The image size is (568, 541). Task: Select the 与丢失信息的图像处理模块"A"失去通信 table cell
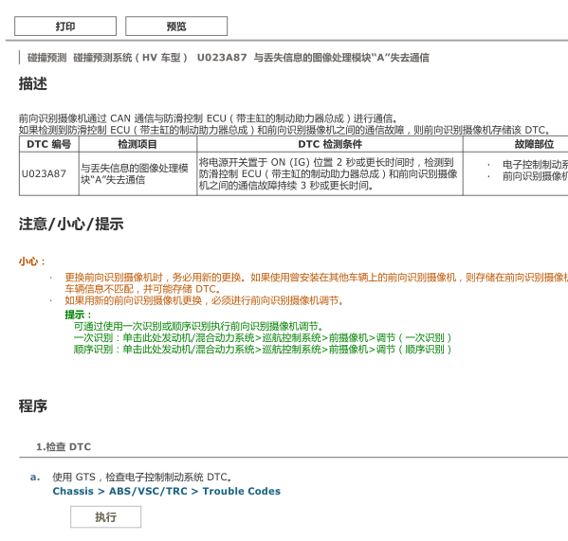click(x=137, y=173)
